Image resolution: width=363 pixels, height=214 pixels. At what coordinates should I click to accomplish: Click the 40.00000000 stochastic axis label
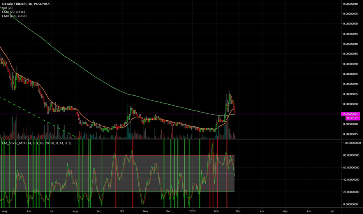point(351,180)
